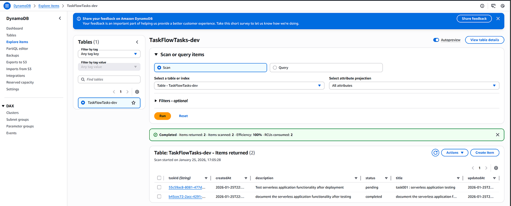
Task: Sort by description column arrow
Action: [356, 178]
